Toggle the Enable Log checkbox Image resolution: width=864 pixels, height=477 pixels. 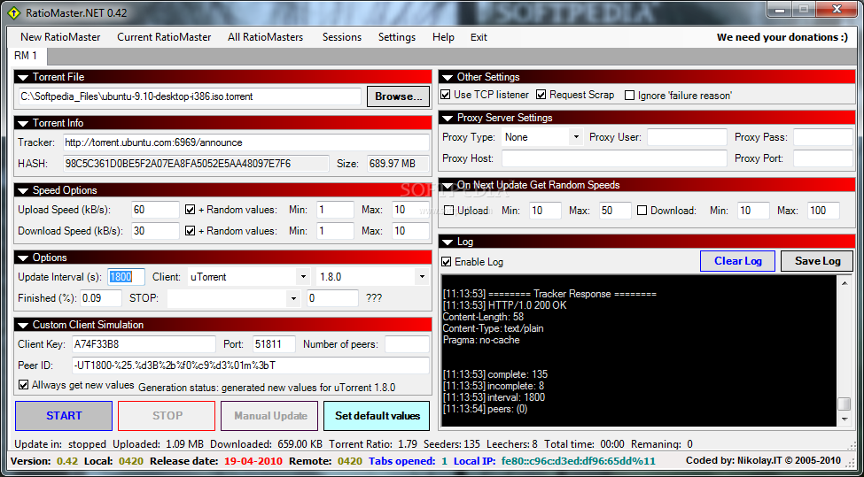point(447,262)
